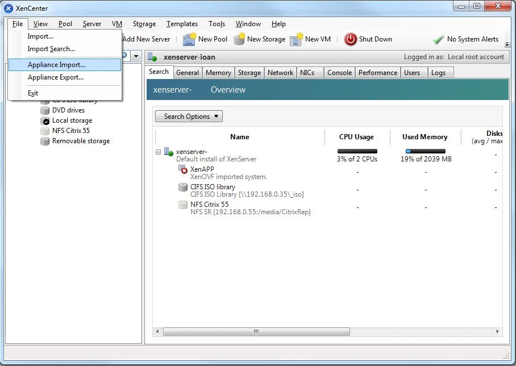The height and width of the screenshot is (366, 516).
Task: Click the CIFS ISO library icon in table
Action: [182, 188]
